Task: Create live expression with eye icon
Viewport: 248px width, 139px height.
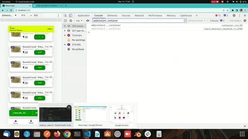Action: pyautogui.click(x=88, y=20)
